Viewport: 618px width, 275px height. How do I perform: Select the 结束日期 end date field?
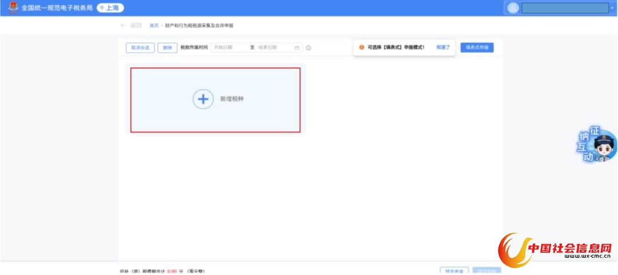[274, 48]
